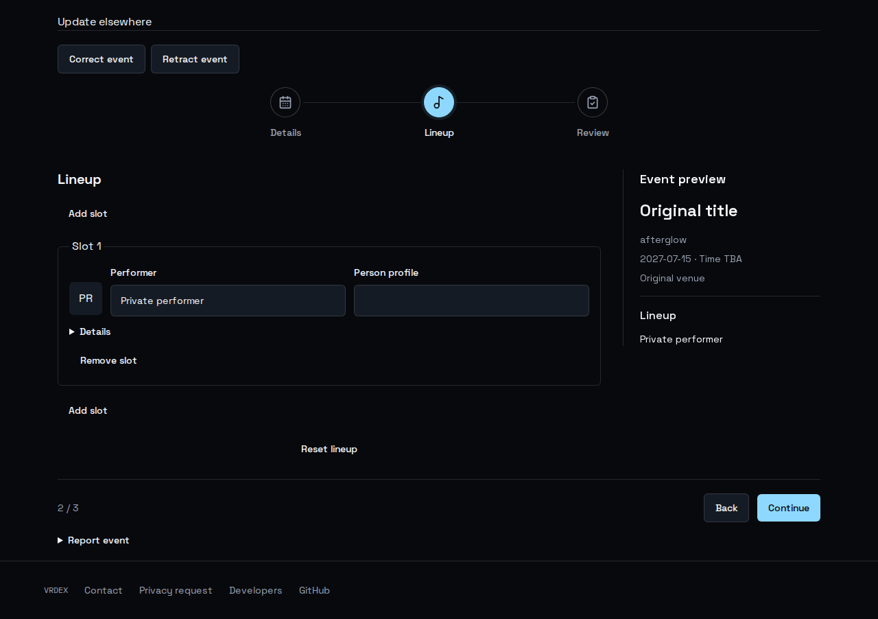Reset the lineup
This screenshot has height=619, width=878.
(329, 449)
